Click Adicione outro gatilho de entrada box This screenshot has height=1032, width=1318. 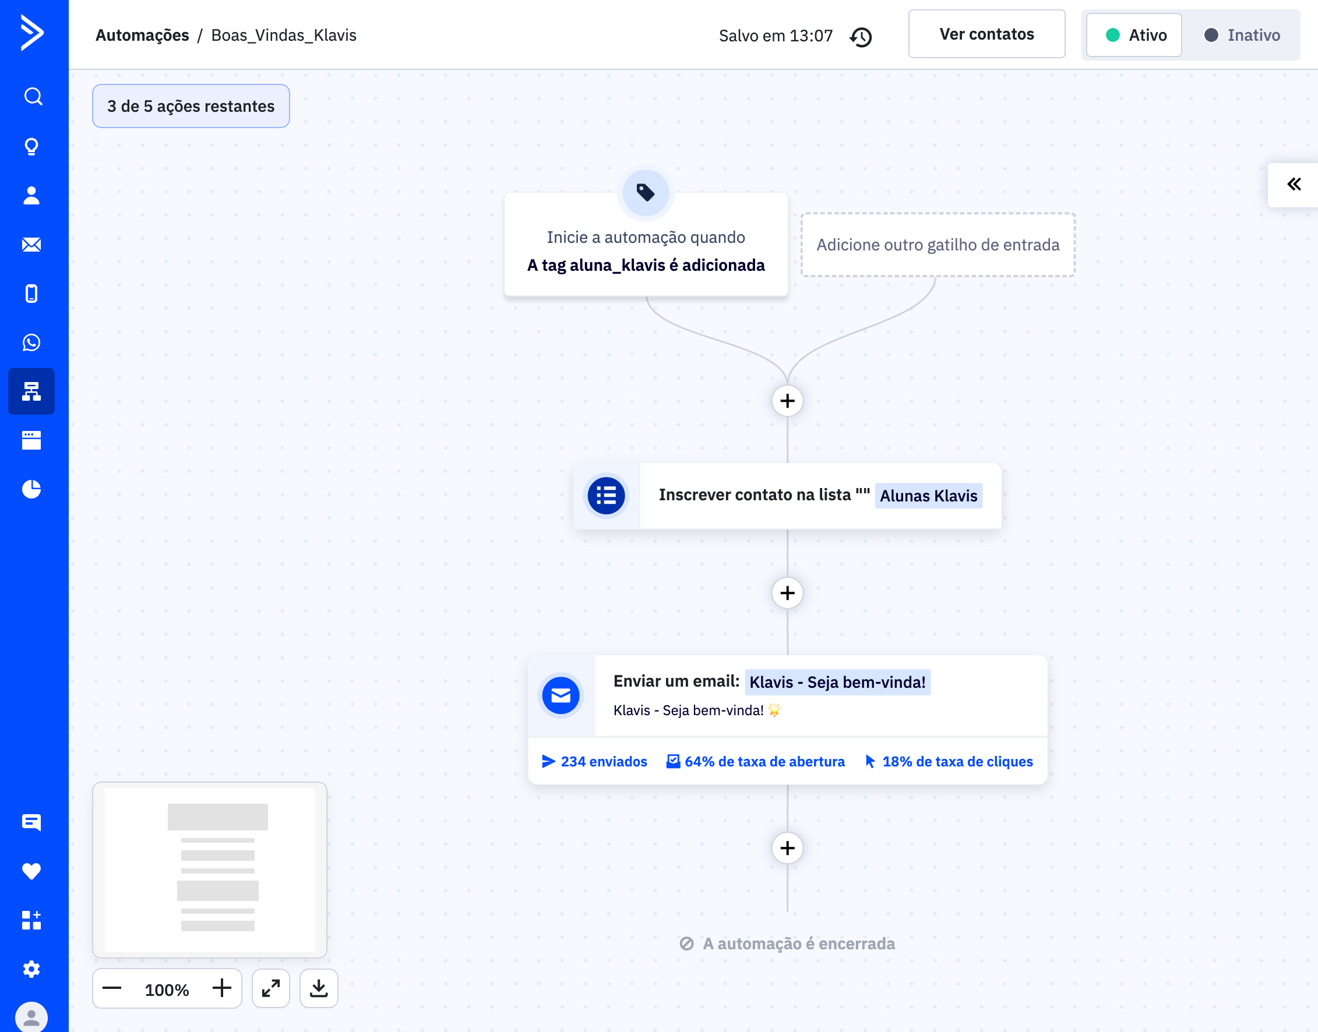[938, 245]
